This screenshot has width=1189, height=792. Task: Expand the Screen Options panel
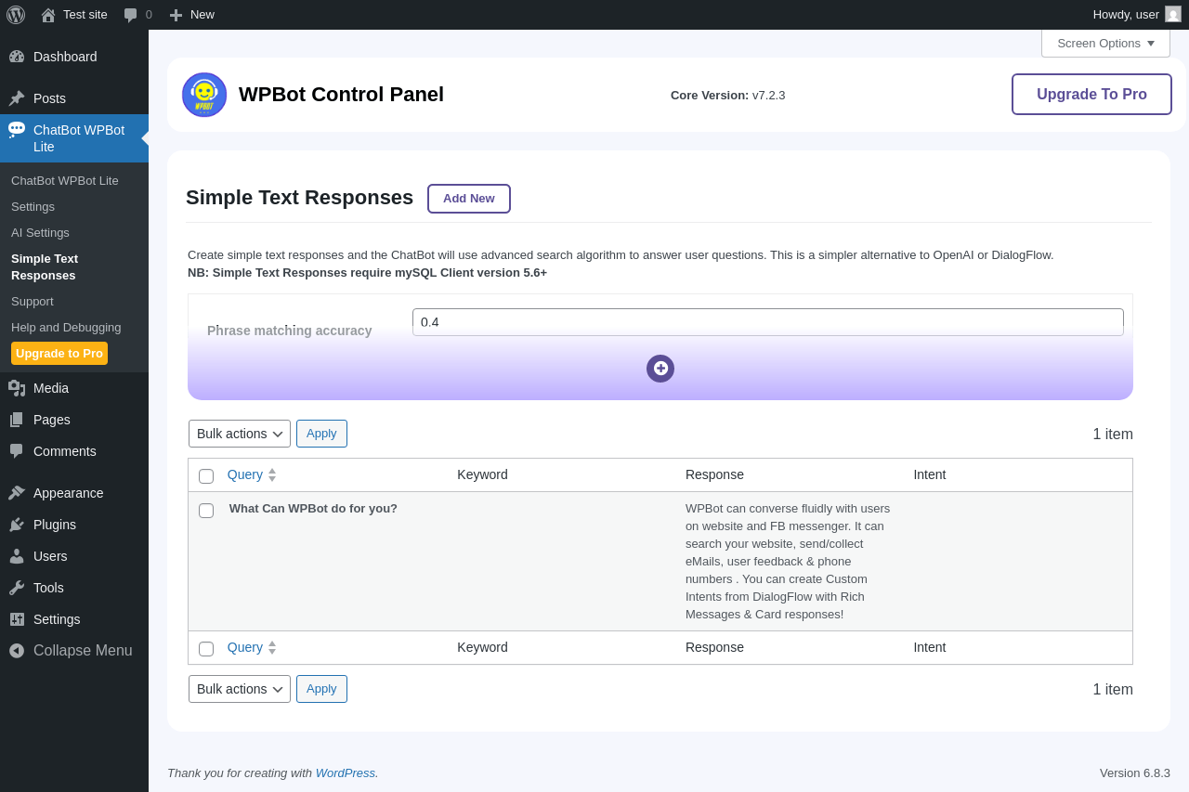pyautogui.click(x=1105, y=43)
